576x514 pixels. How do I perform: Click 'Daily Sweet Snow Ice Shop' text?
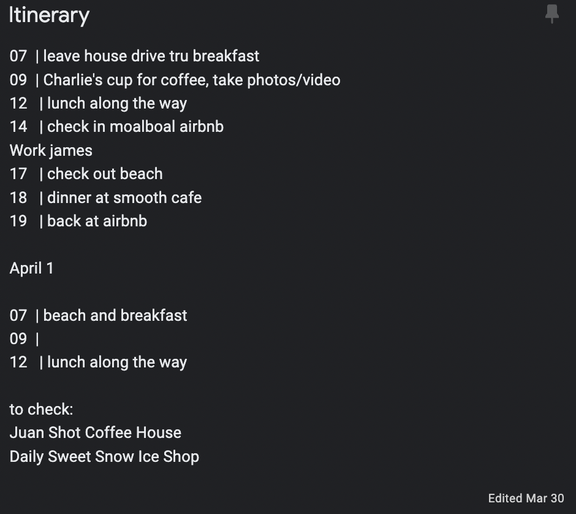tap(104, 456)
